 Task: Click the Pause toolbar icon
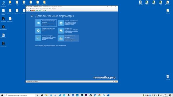(36, 11)
